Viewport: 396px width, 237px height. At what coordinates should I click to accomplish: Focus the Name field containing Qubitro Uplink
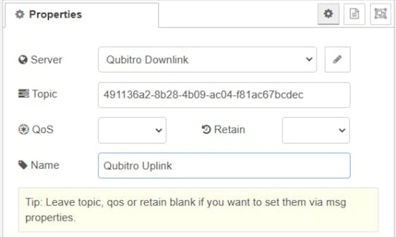click(x=224, y=165)
